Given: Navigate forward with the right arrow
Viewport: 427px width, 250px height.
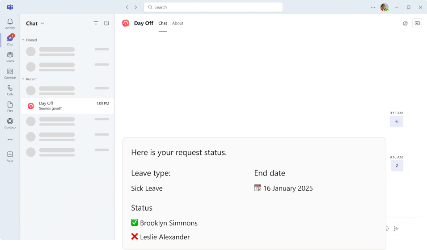Looking at the screenshot, I should [135, 7].
